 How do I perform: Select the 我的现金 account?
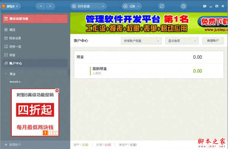[149, 71]
